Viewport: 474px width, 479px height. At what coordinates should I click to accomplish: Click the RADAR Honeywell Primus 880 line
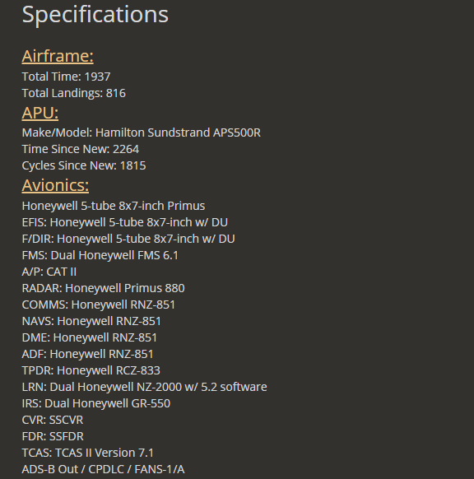tap(103, 288)
